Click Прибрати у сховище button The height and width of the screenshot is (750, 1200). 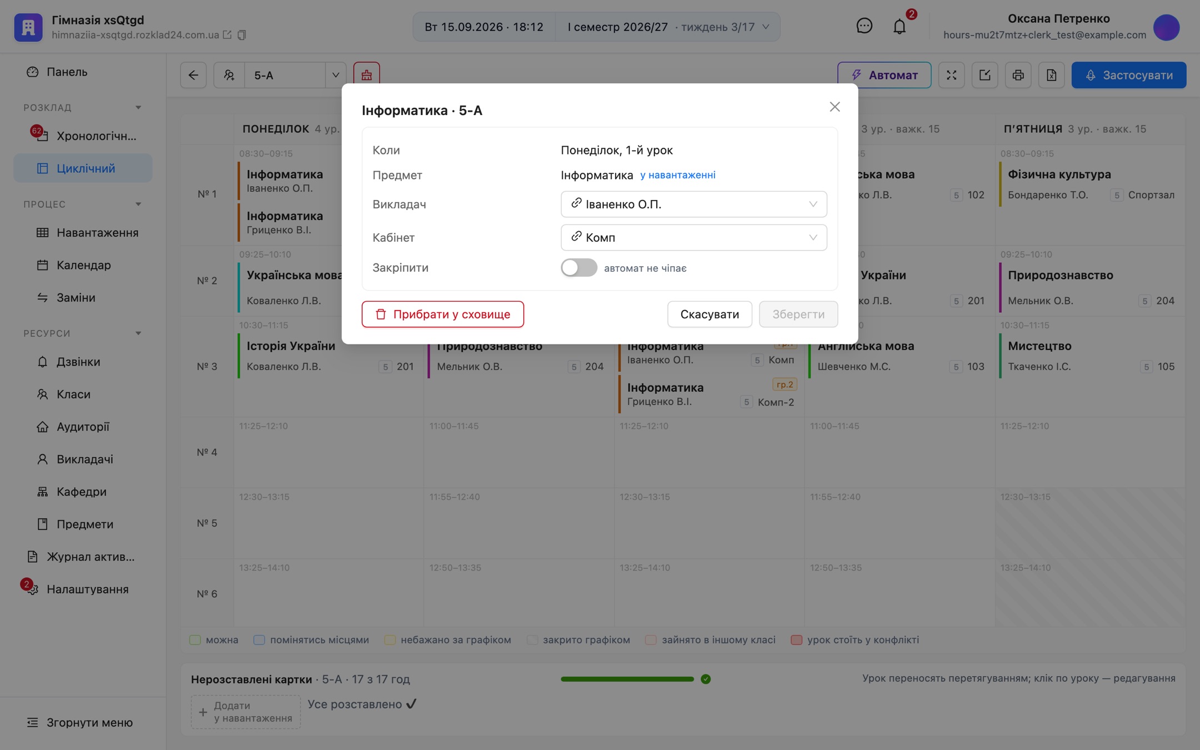pos(443,314)
